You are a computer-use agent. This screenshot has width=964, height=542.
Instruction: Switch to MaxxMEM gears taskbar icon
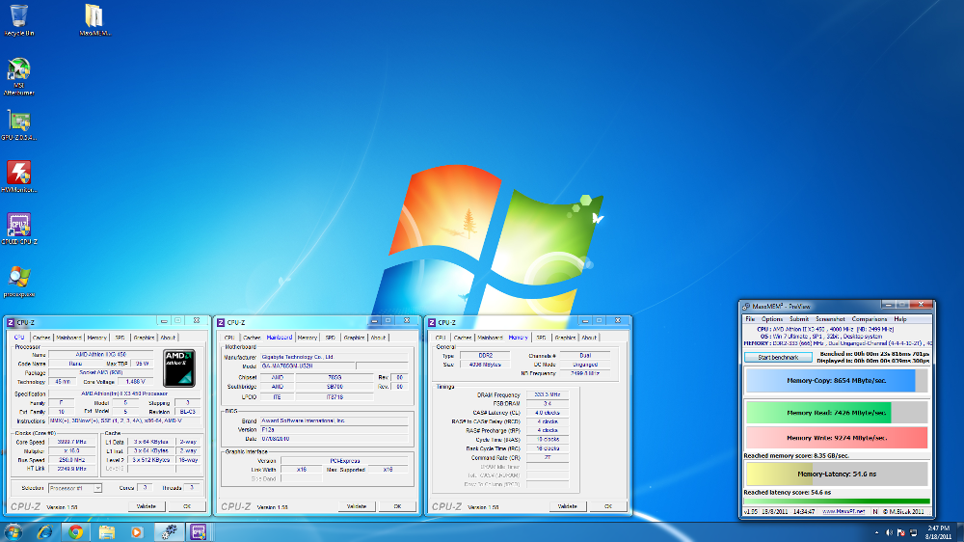coord(169,532)
